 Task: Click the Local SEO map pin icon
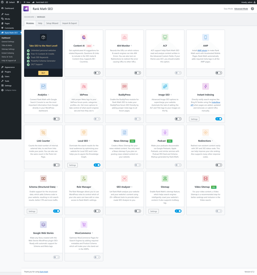(84, 132)
